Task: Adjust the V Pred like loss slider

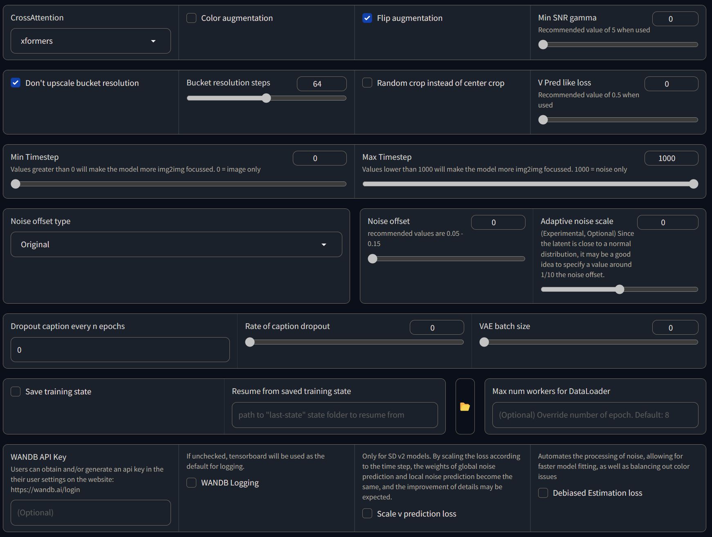Action: click(x=618, y=120)
